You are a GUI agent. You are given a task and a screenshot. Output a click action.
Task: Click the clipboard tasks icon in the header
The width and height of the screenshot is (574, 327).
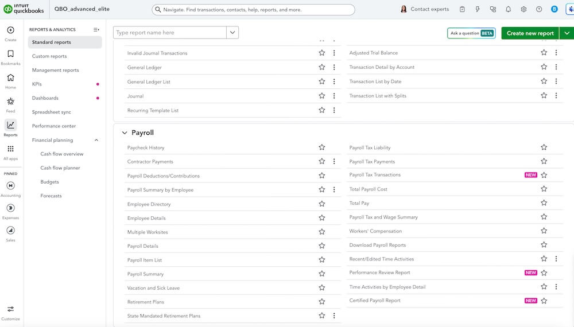tap(462, 10)
